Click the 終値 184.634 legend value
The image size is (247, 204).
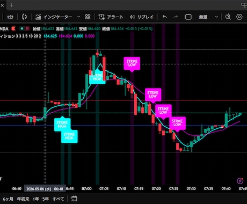113,28
